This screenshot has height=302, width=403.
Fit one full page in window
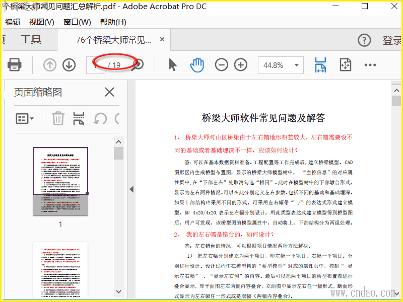(346, 65)
